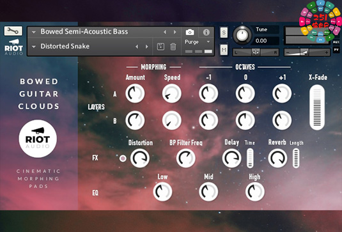
Task: Click the Delay Time slider
Action: point(250,159)
